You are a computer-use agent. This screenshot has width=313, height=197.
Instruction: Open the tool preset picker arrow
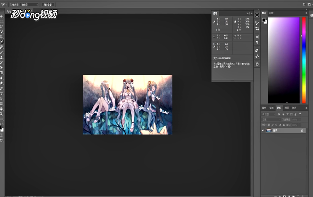coord(6,4)
